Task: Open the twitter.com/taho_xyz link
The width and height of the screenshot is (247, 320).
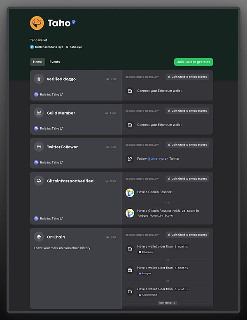Action: 49,47
